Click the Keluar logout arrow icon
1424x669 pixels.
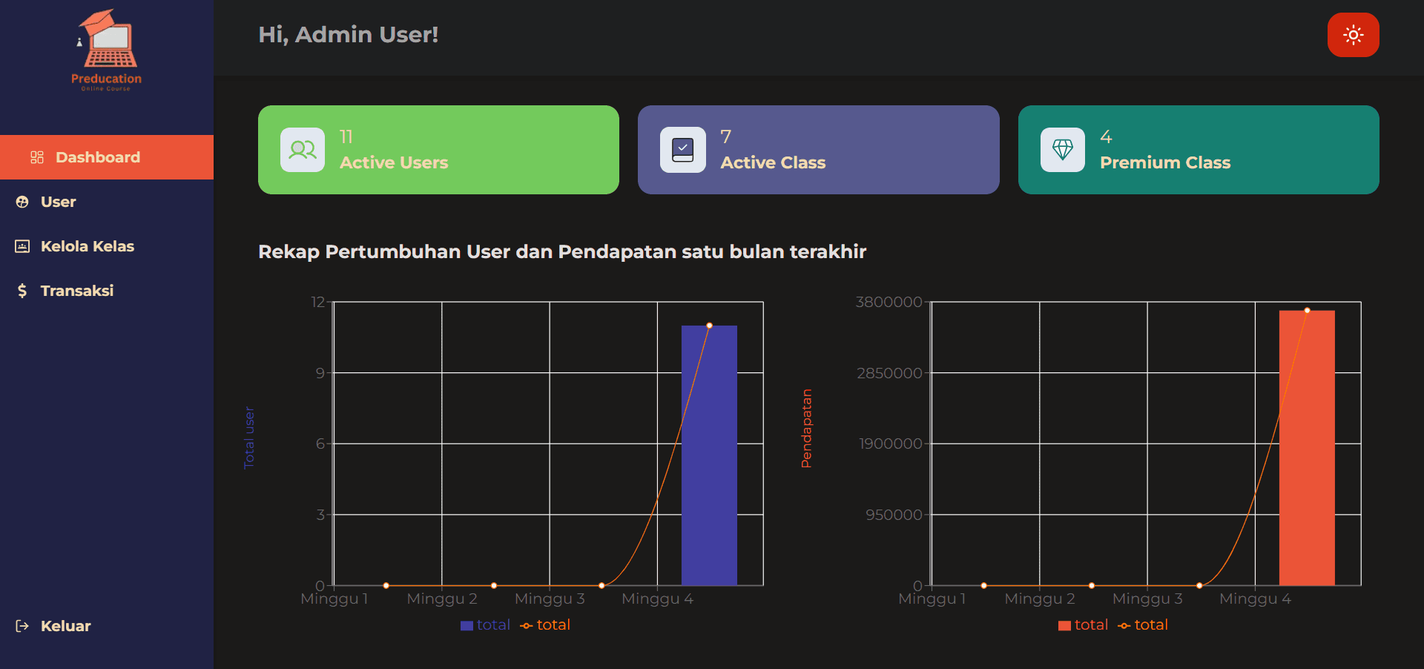point(22,626)
